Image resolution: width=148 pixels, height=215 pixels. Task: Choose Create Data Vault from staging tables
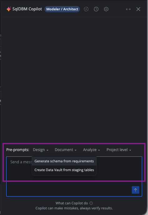[x=64, y=170]
